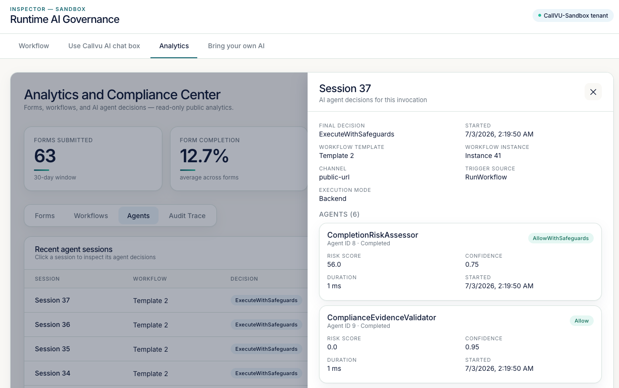This screenshot has height=388, width=619.
Task: Select the Session 35 row
Action: (x=166, y=349)
